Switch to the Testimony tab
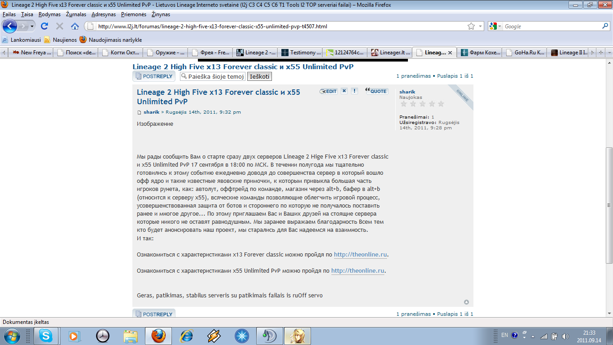 click(300, 53)
